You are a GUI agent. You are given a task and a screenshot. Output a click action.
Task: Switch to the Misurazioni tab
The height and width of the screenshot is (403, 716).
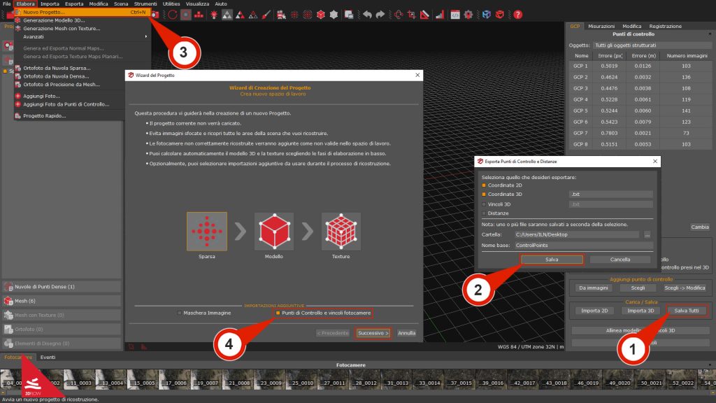(601, 27)
